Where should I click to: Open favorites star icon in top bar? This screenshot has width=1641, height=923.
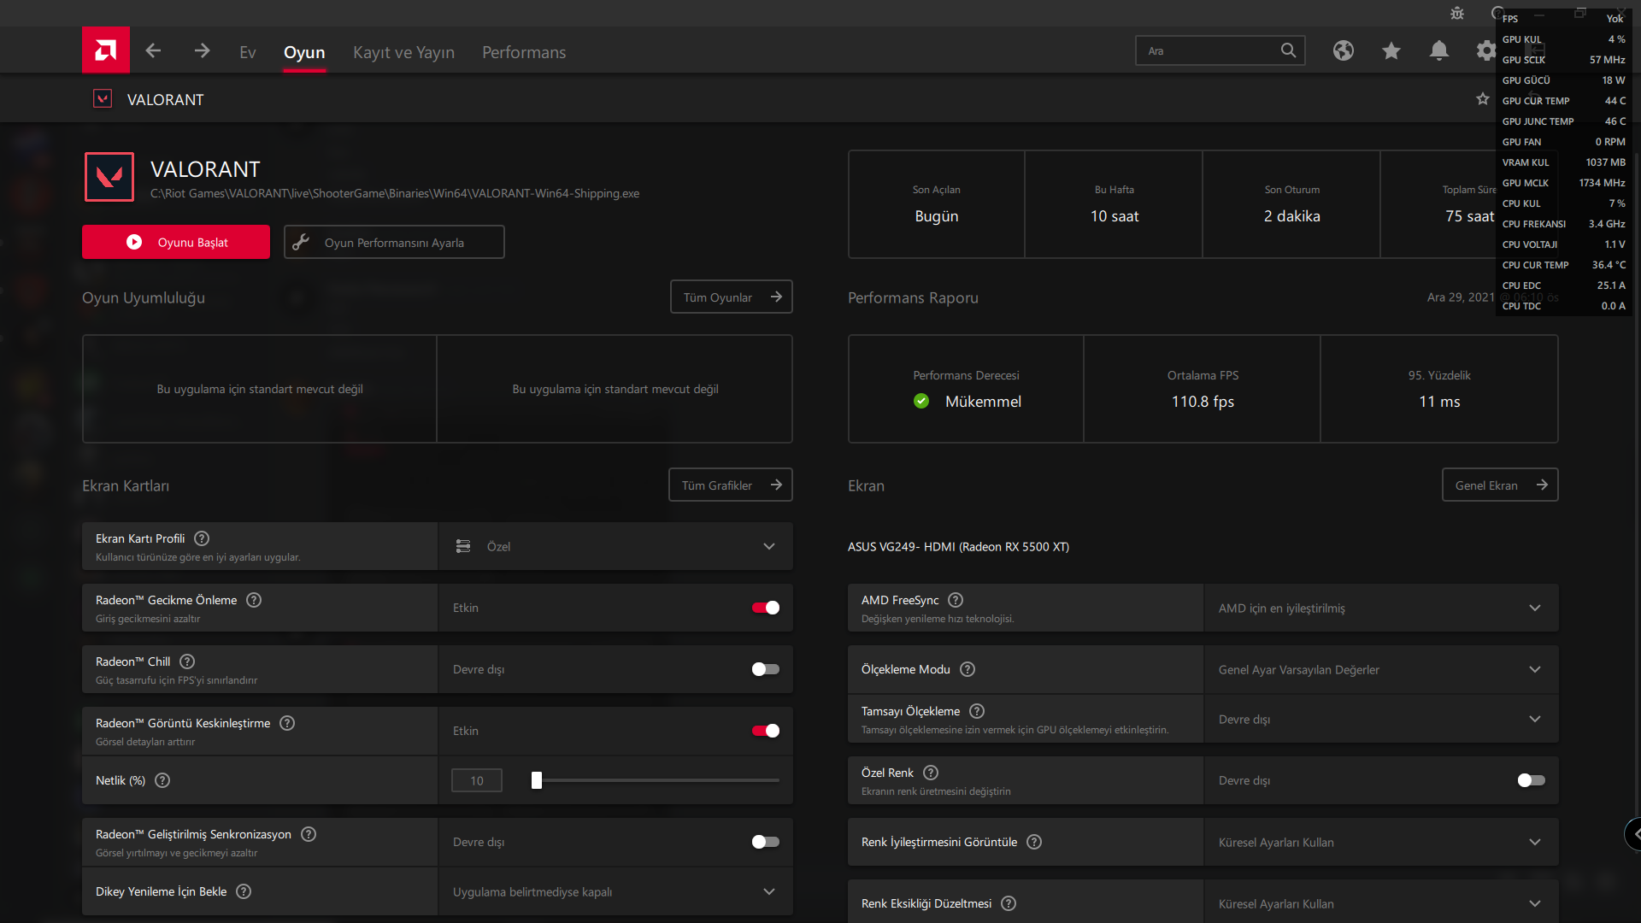pyautogui.click(x=1391, y=51)
